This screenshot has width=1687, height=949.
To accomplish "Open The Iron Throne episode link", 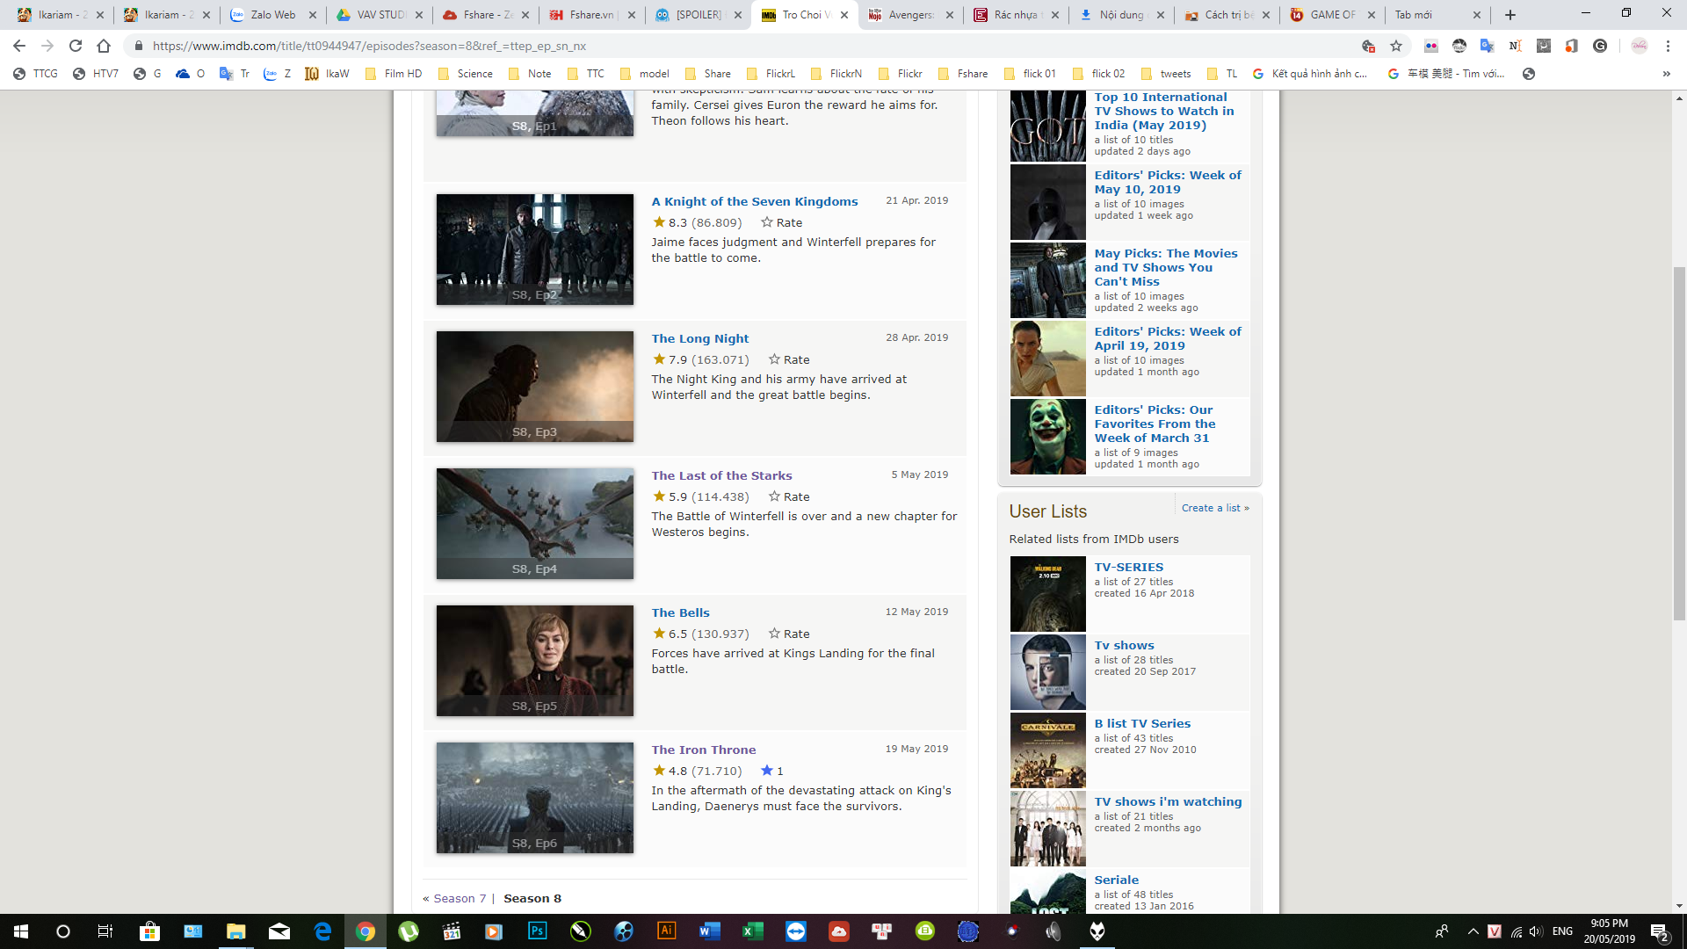I will [703, 750].
